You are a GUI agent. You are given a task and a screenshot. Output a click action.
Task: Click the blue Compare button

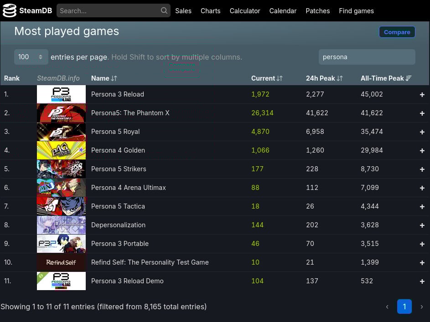pos(397,32)
